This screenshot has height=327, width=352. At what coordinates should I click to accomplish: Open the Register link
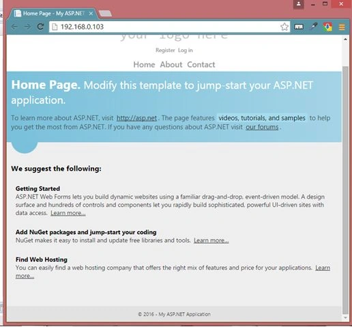pos(165,51)
